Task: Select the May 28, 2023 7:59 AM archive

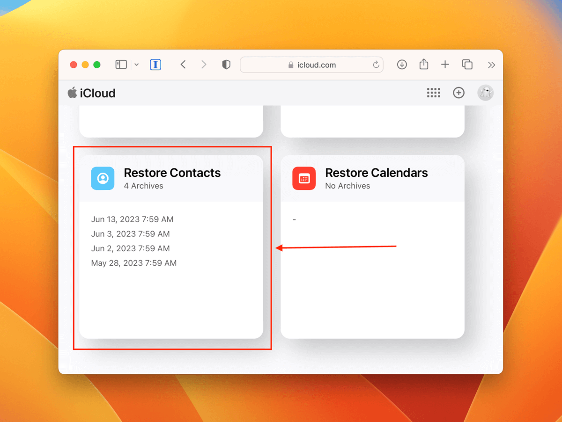Action: point(134,263)
